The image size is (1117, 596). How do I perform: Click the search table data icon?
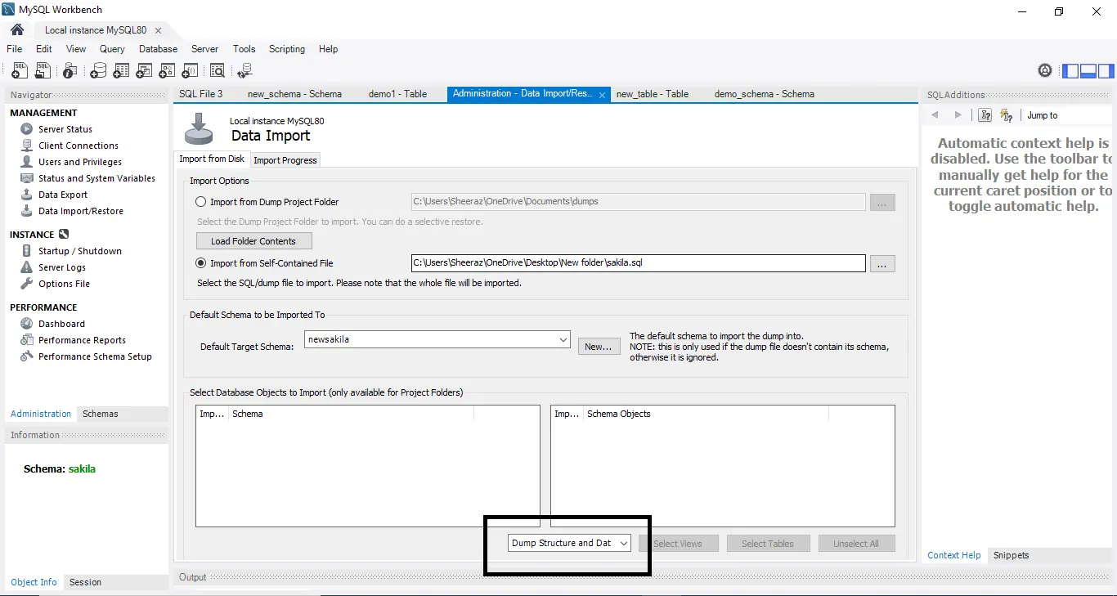coord(218,71)
